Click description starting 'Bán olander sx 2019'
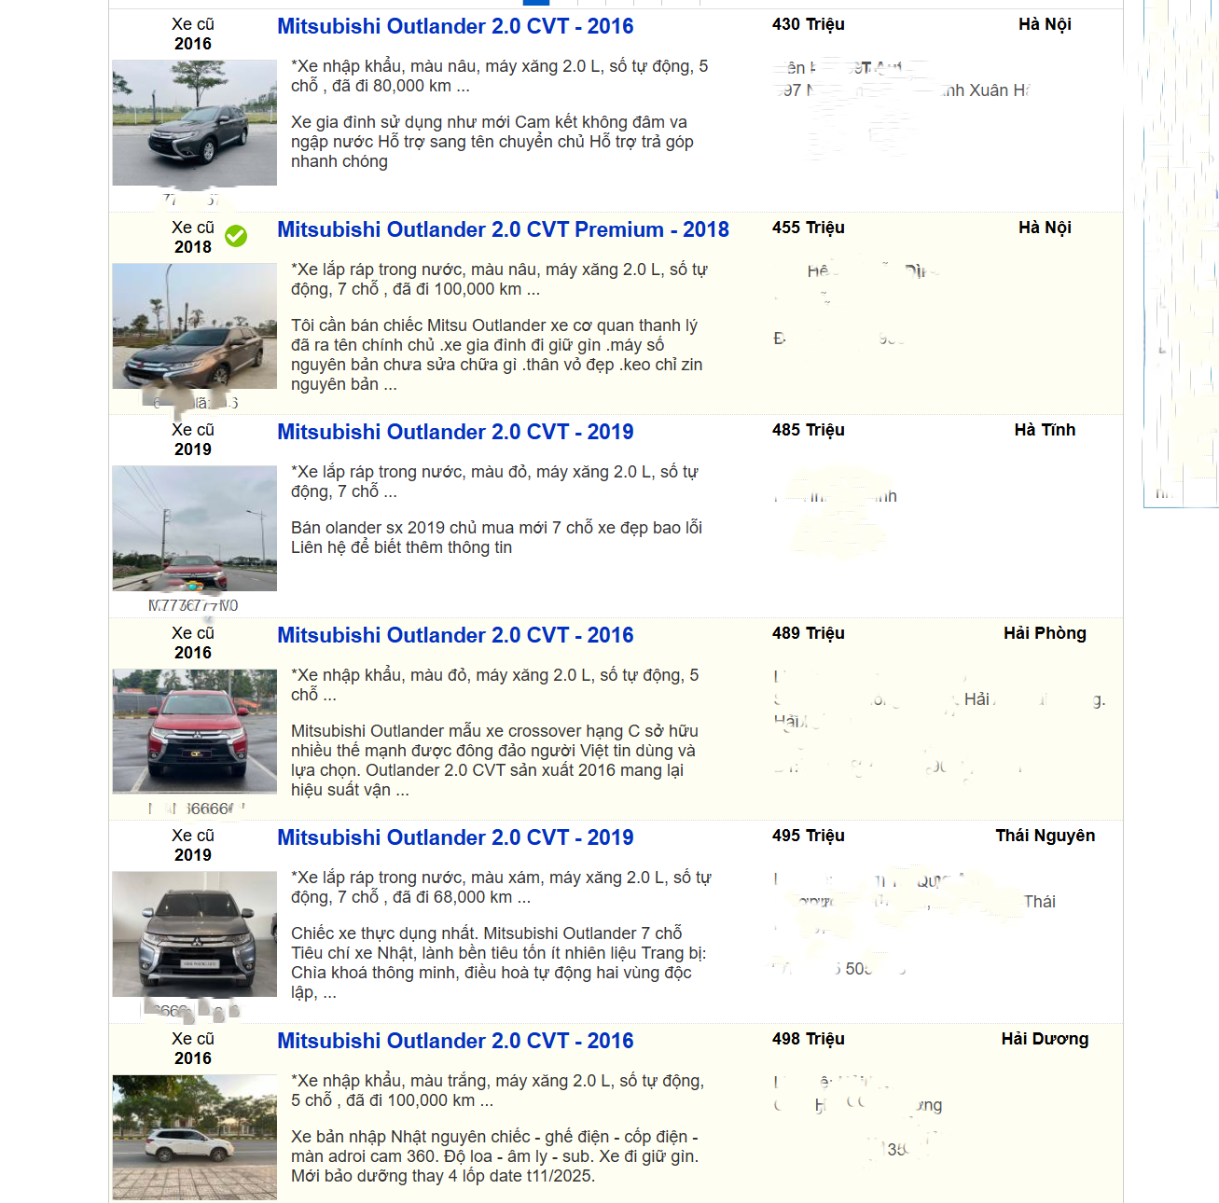Viewport: 1219px width, 1203px height. (496, 537)
